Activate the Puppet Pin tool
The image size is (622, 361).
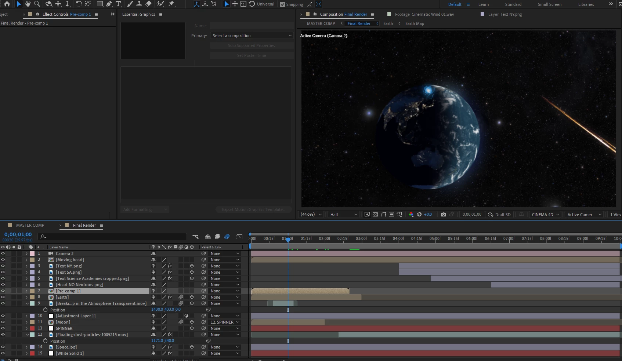[x=171, y=4]
